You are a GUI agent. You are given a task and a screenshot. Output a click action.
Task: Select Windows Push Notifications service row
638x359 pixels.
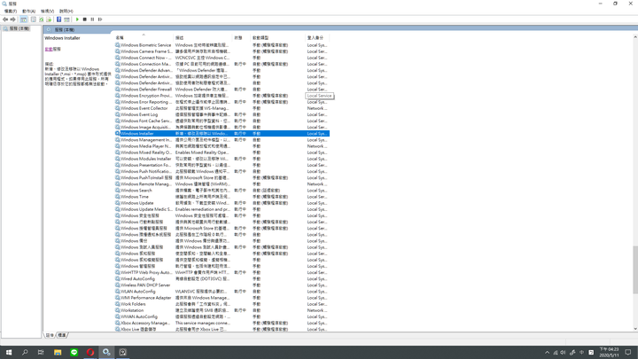click(x=222, y=171)
